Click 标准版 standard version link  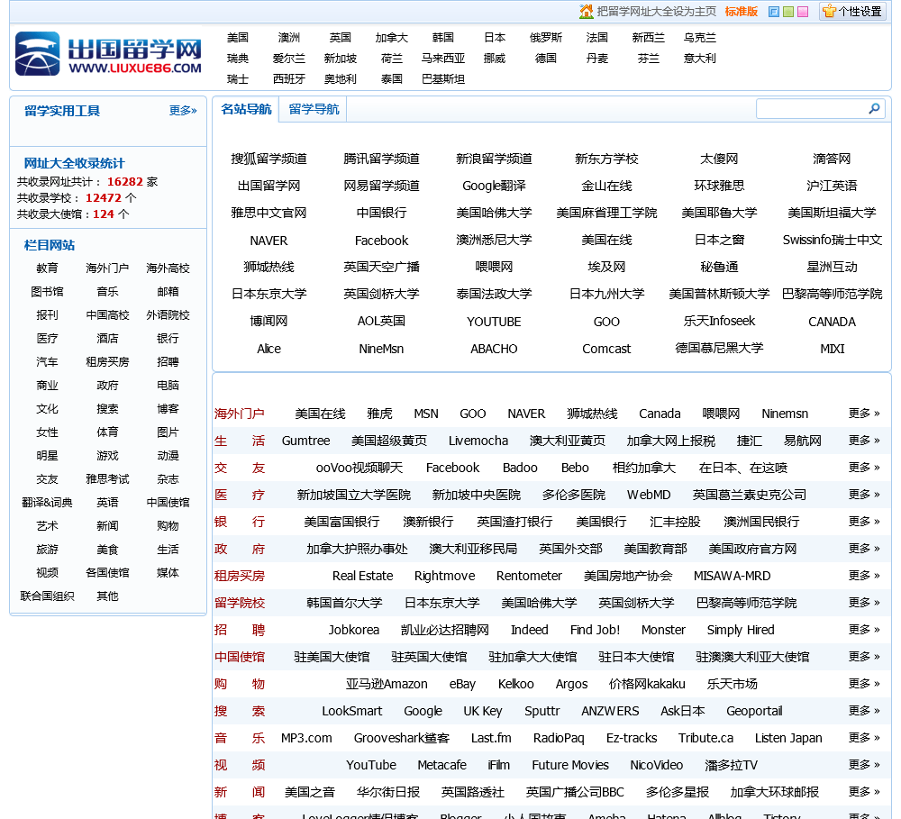pyautogui.click(x=742, y=12)
